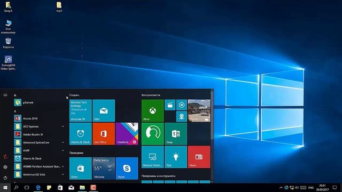Viewport: 342px width, 192px height.
Task: Click the volume icon in system tray
Action: tap(297, 187)
